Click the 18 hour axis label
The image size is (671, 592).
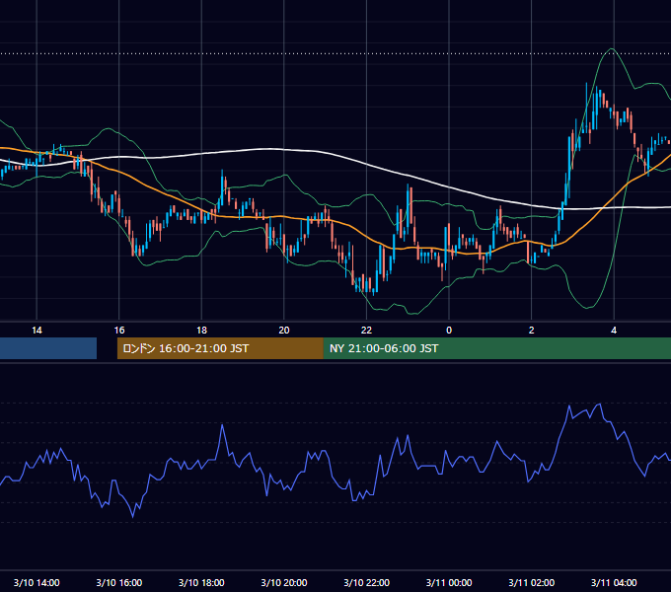coord(201,331)
